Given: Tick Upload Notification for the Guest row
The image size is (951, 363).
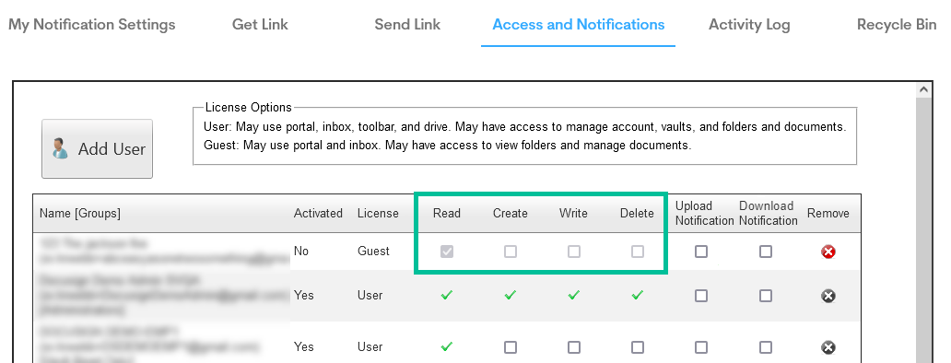Looking at the screenshot, I should (701, 251).
